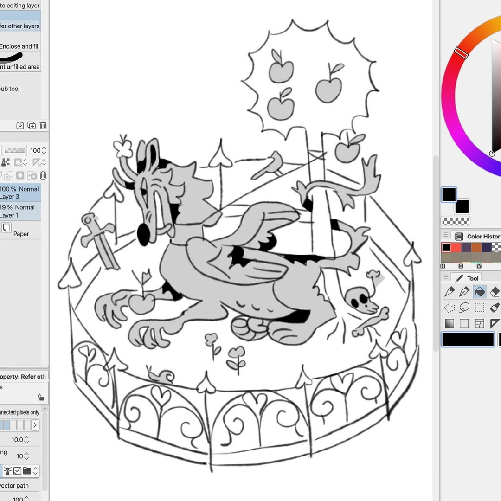This screenshot has width=501, height=501.
Task: Delete the selected layer with trash icon
Action: click(x=43, y=175)
